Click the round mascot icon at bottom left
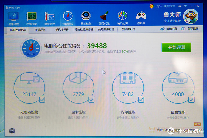Viewport: 207px width, 138px height. (12, 131)
